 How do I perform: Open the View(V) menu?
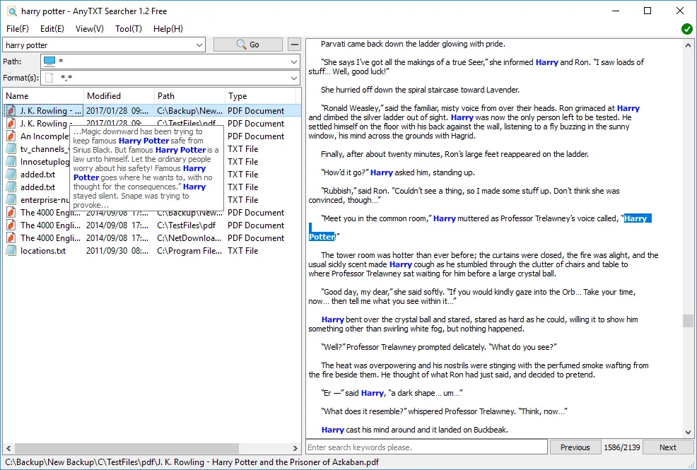click(x=89, y=29)
